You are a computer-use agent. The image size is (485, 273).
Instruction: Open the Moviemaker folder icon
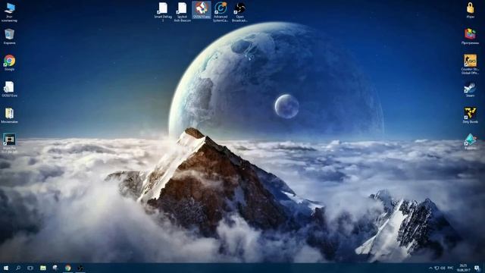(9, 115)
